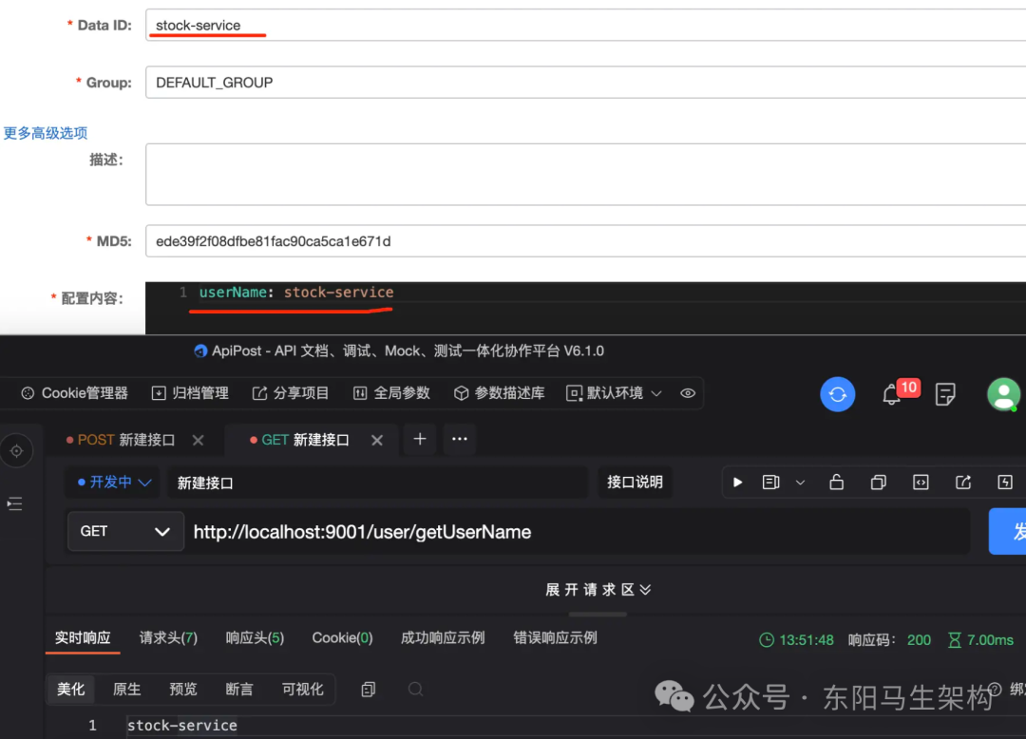Image resolution: width=1026 pixels, height=739 pixels.
Task: Click the 更多高级选项 link
Action: (45, 133)
